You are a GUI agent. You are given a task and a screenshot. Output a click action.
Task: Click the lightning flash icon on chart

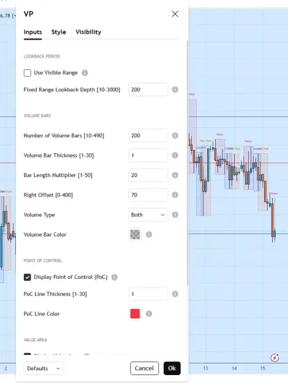click(275, 358)
